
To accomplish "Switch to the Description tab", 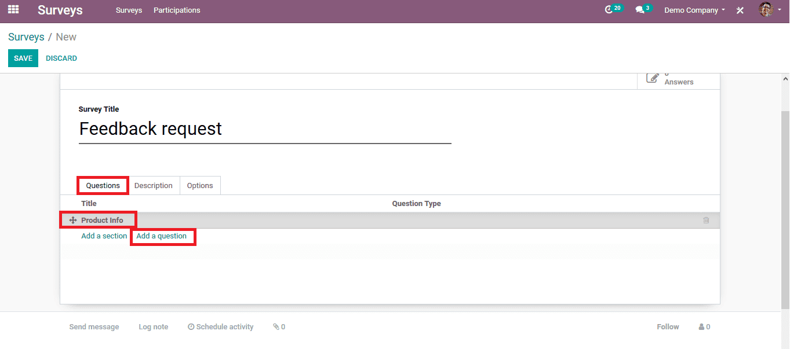I will (154, 185).
